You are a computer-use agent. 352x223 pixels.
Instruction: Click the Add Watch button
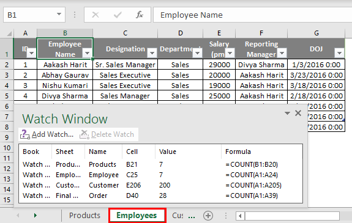pos(47,134)
